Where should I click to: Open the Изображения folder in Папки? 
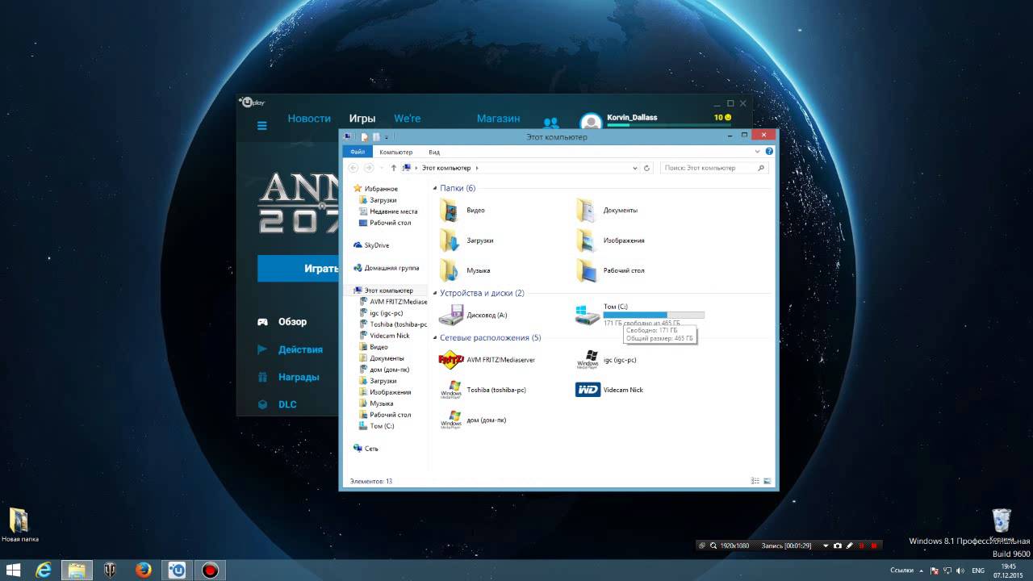[x=610, y=240]
